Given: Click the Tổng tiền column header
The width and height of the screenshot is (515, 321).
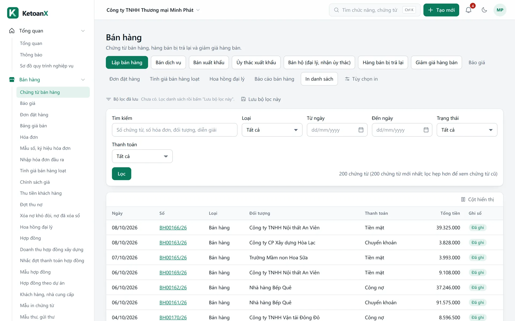Looking at the screenshot, I should click(450, 213).
